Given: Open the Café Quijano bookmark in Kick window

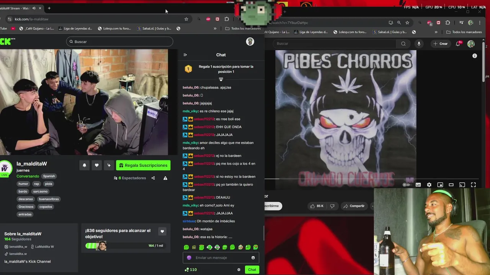Looking at the screenshot, I should coord(37,28).
